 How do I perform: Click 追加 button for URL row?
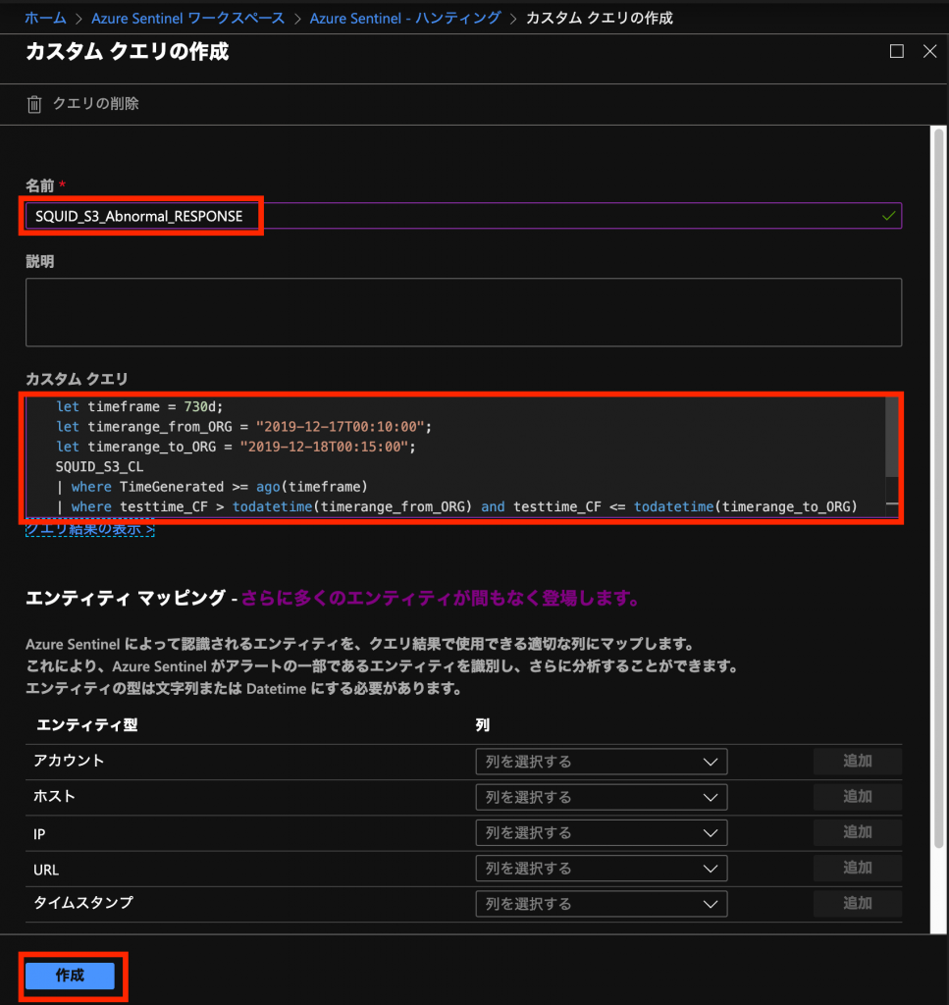tap(858, 868)
